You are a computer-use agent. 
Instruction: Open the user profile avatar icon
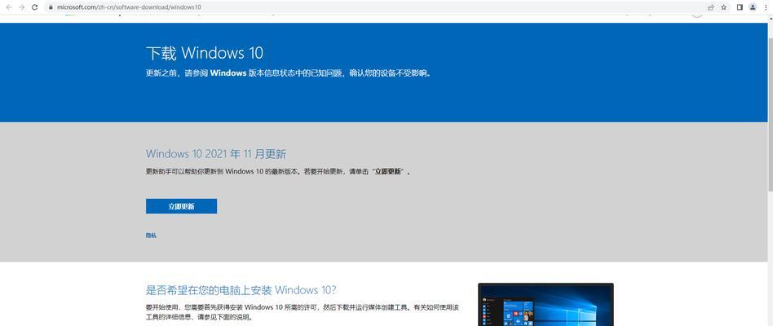click(x=753, y=7)
